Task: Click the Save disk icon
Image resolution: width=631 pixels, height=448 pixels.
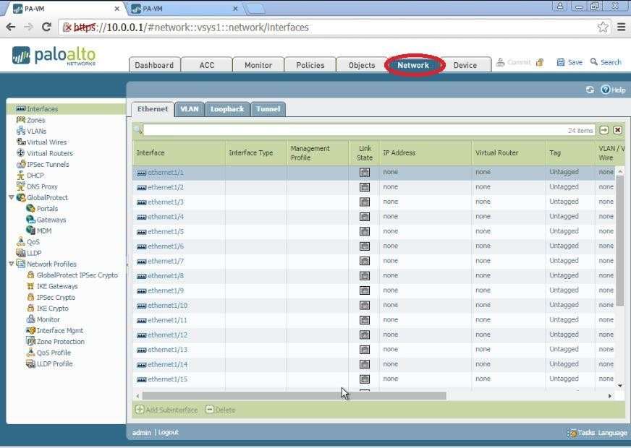Action: point(561,62)
